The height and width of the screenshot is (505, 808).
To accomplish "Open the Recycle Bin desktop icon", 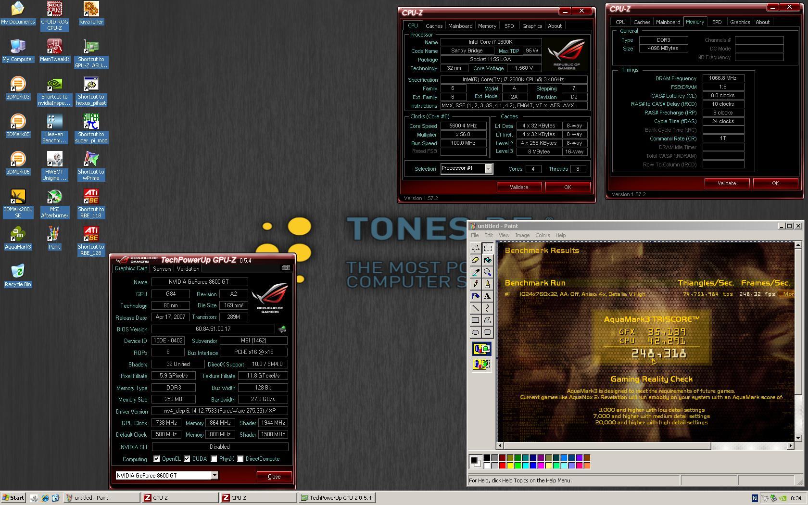I will coord(18,276).
